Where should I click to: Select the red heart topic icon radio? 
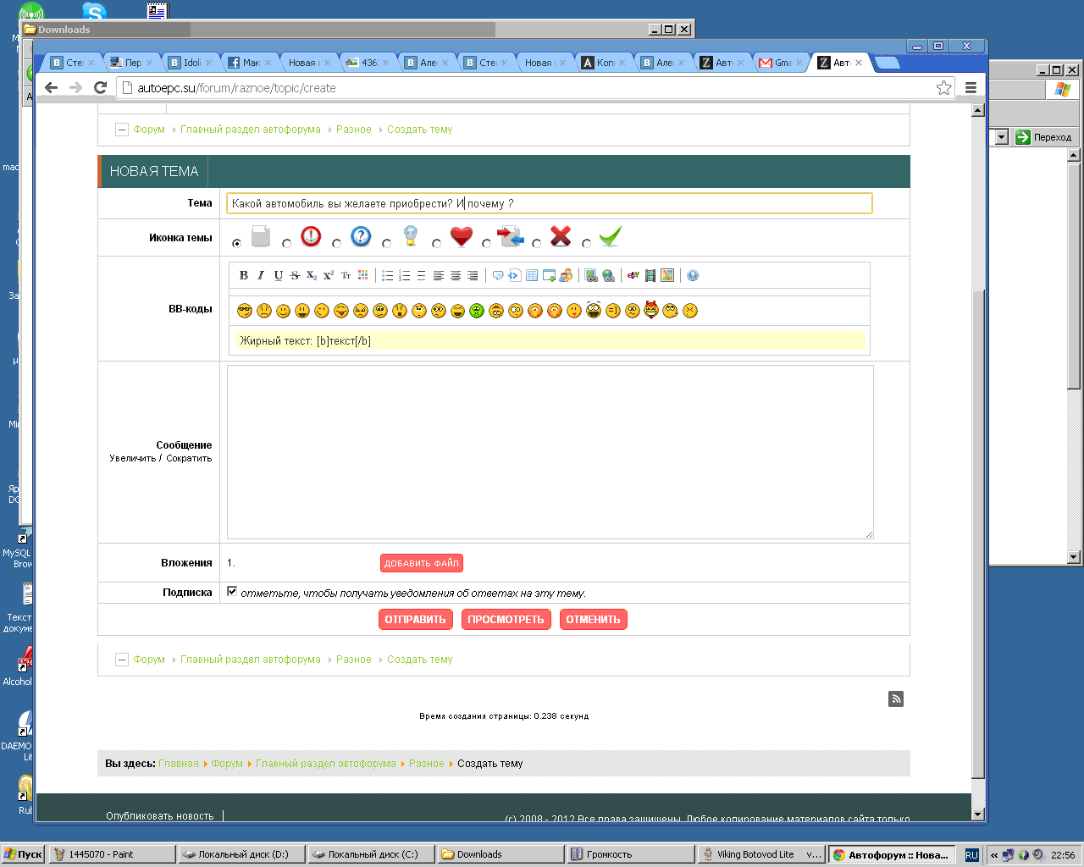coord(437,244)
